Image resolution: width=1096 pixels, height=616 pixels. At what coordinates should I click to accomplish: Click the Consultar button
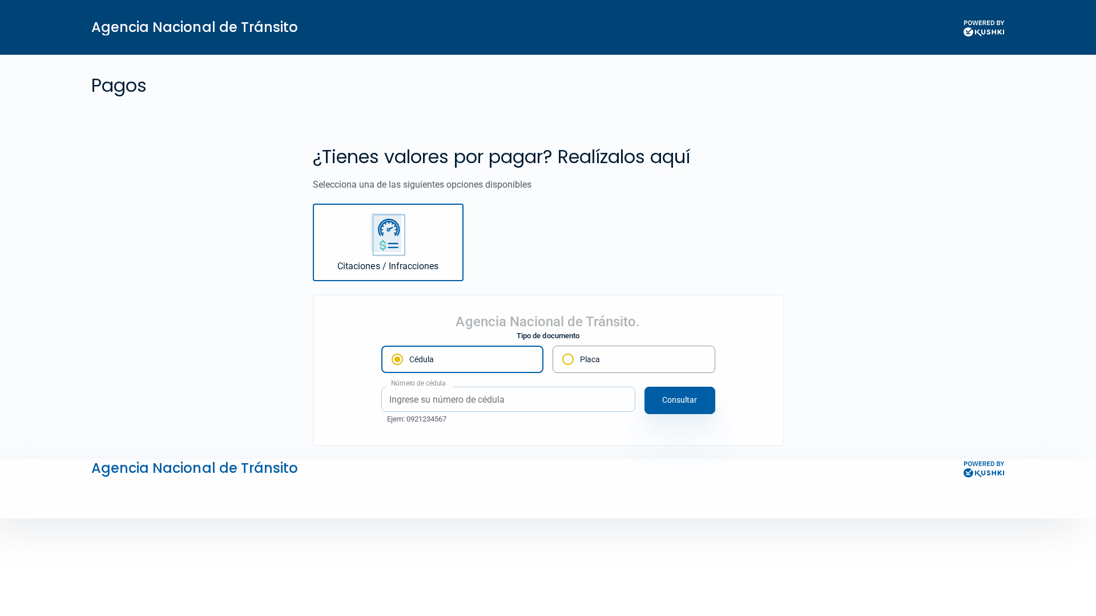pyautogui.click(x=679, y=400)
